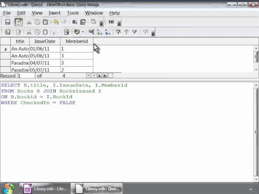Sort ascending A to Z
The height and width of the screenshot is (194, 259).
point(100,32)
